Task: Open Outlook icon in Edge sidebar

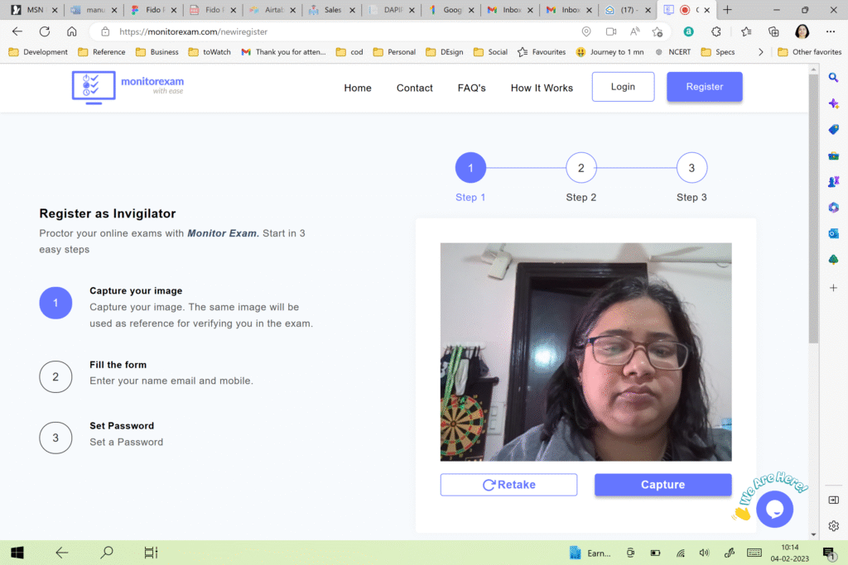Action: coord(833,233)
